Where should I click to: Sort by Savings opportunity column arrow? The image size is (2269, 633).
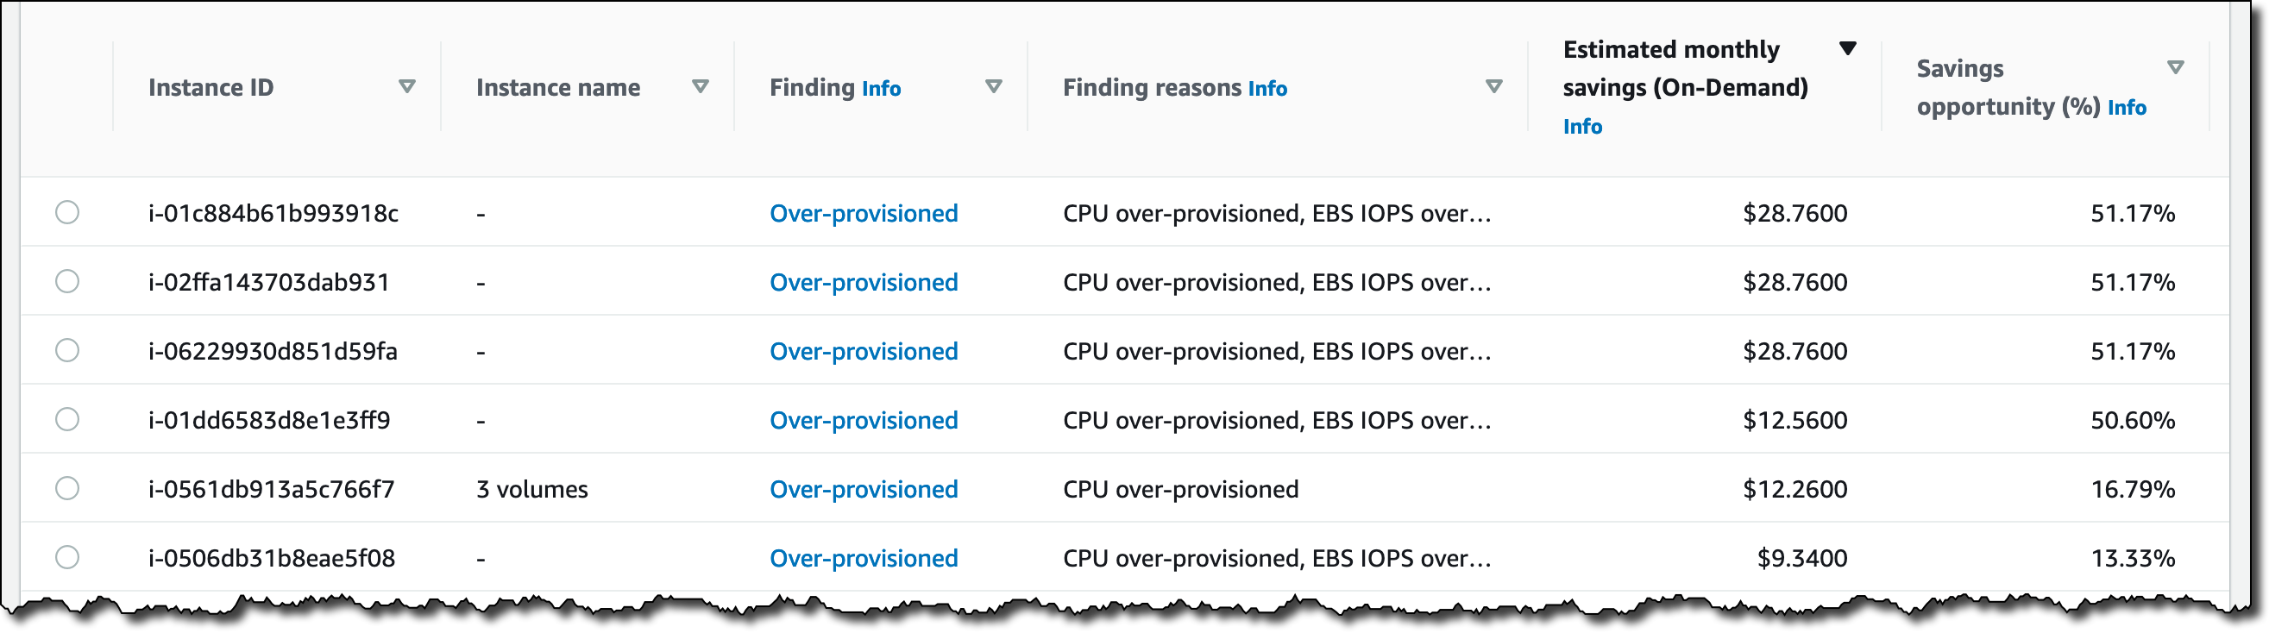(2176, 68)
